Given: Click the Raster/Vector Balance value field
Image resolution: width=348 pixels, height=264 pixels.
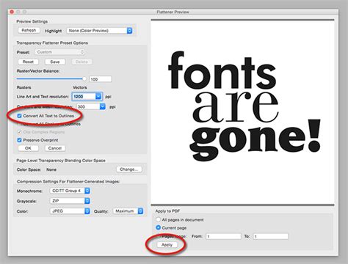Looking at the screenshot, I should click(x=101, y=79).
